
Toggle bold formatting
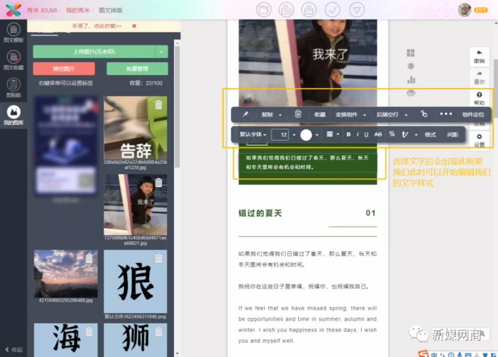(x=349, y=135)
